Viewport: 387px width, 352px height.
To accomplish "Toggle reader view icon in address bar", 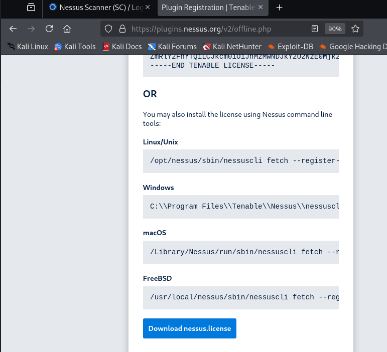I will 315,29.
